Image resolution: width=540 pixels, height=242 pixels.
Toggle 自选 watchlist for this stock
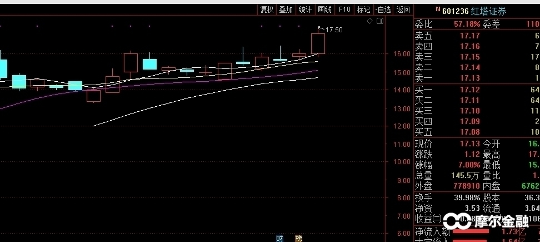pos(383,9)
